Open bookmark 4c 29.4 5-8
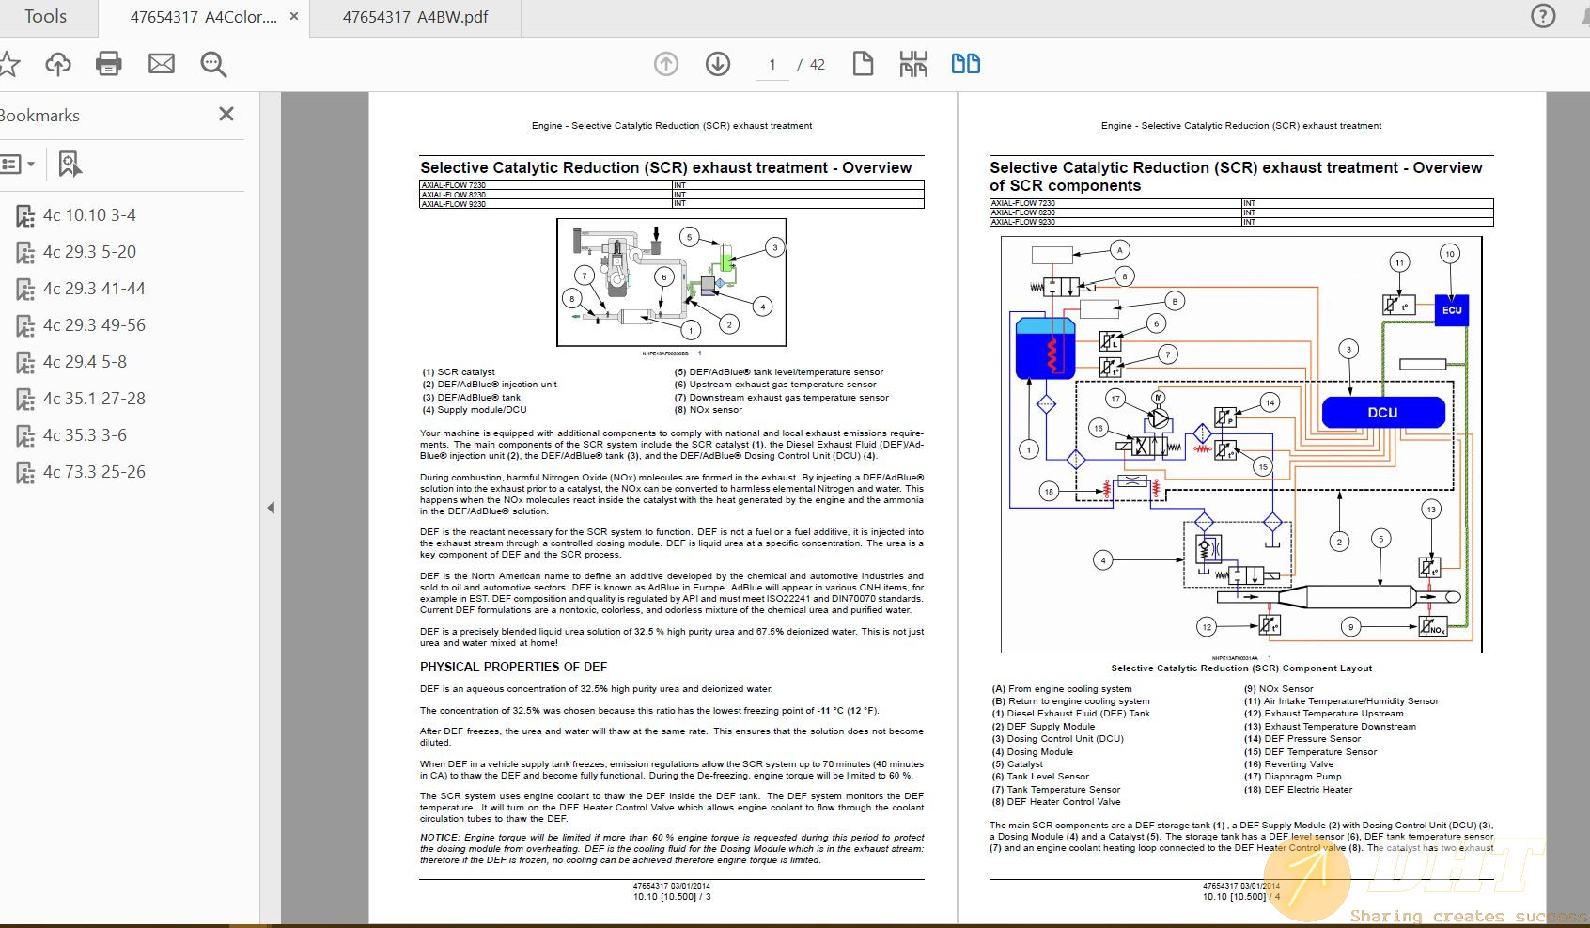 (85, 362)
